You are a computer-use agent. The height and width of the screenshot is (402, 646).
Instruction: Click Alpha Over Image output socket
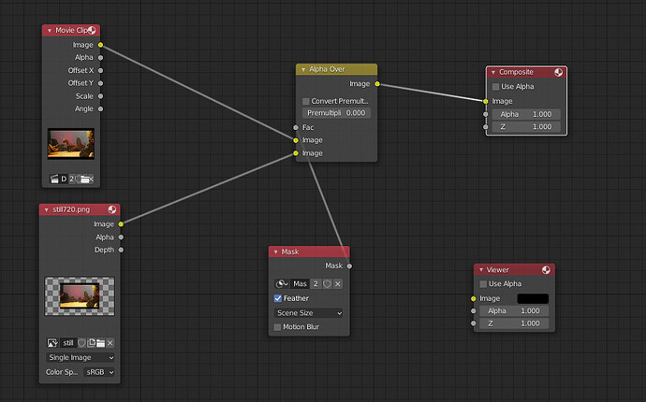tap(377, 84)
